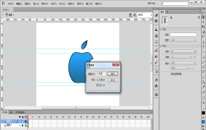
Task: Click the black stroke color swatch
Action: (203, 113)
